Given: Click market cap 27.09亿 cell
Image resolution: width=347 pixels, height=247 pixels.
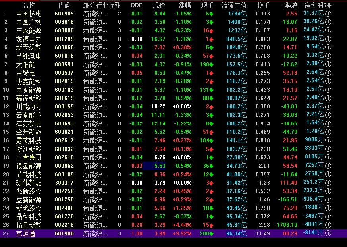Looking at the screenshot, I should pyautogui.click(x=236, y=157).
